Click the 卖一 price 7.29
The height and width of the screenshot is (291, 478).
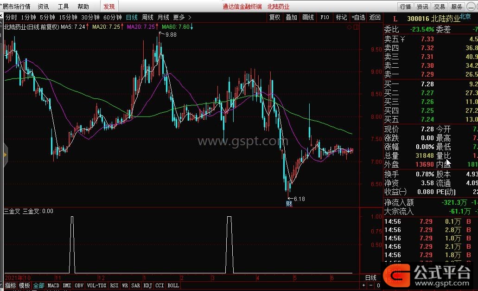(427, 74)
